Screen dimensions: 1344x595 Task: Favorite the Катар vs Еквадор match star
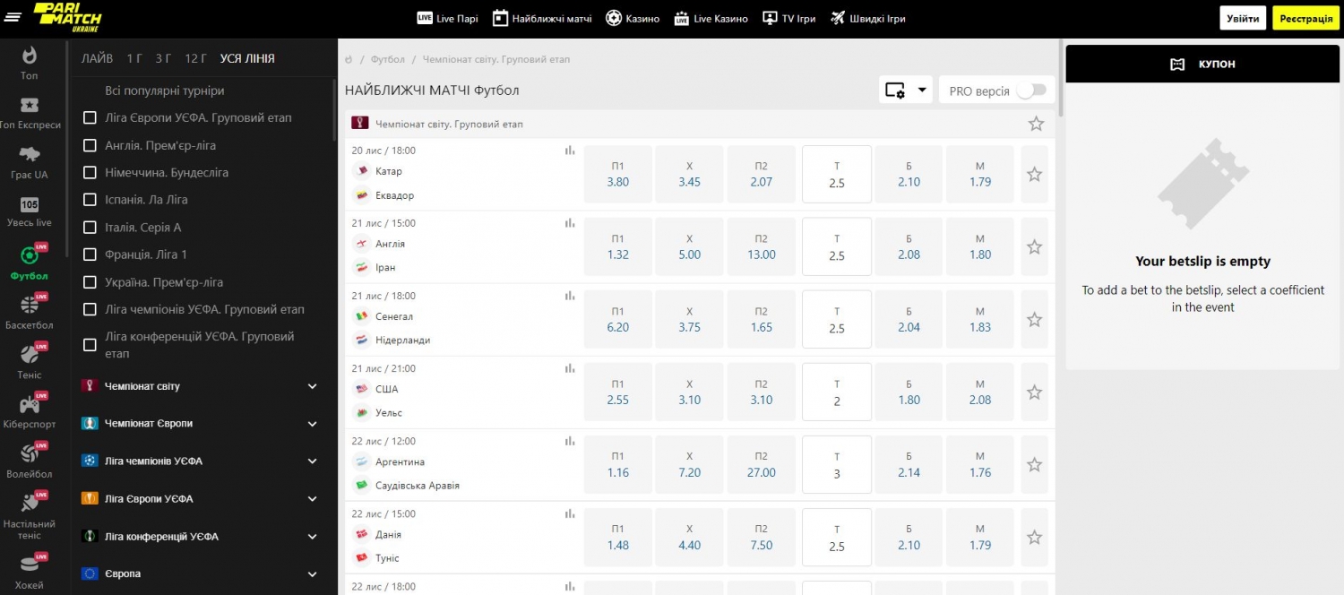click(x=1034, y=175)
